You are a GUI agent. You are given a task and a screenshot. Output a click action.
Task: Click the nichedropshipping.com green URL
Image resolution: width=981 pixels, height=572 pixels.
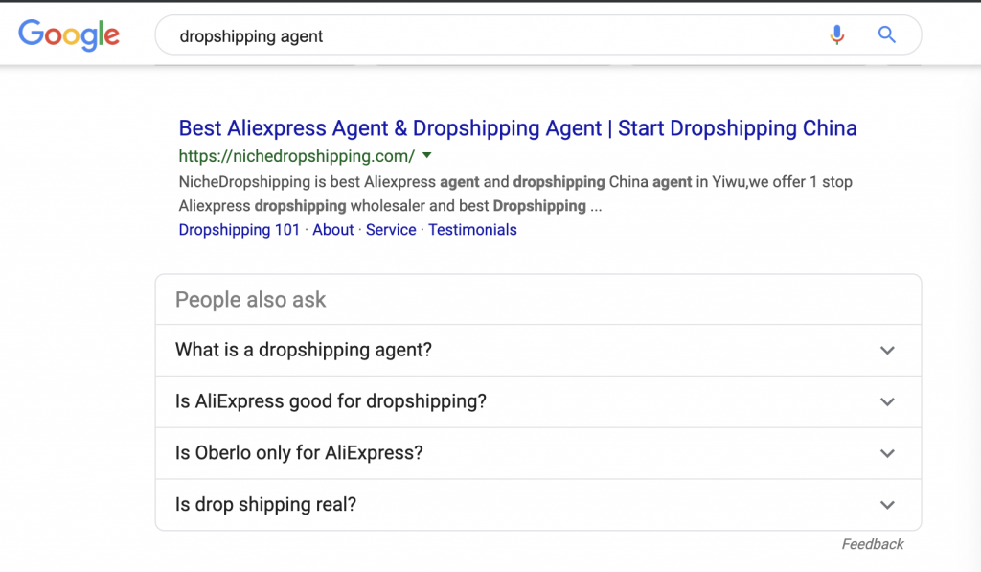pos(296,156)
